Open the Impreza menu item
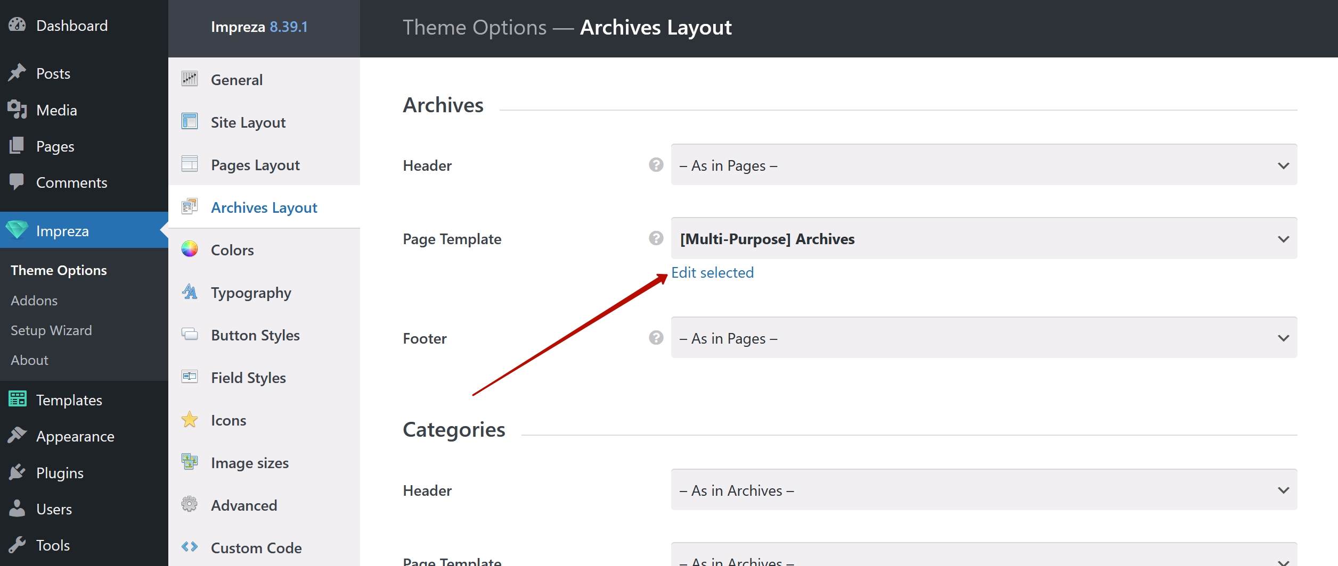This screenshot has width=1338, height=566. 84,230
